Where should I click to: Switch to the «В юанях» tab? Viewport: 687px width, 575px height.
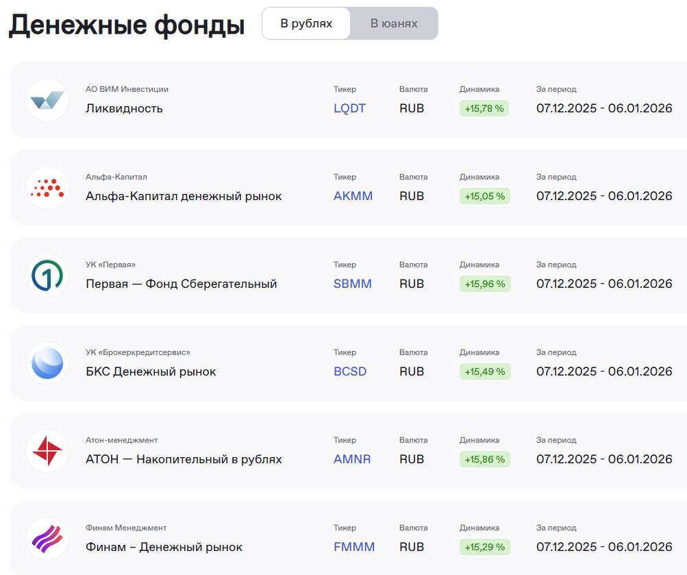click(x=394, y=23)
